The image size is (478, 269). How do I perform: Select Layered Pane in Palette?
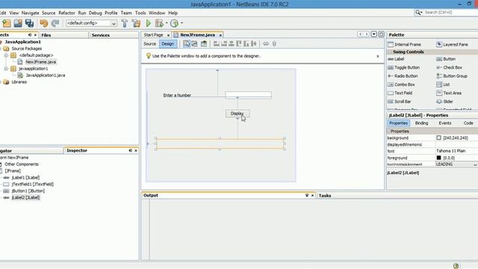(452, 45)
